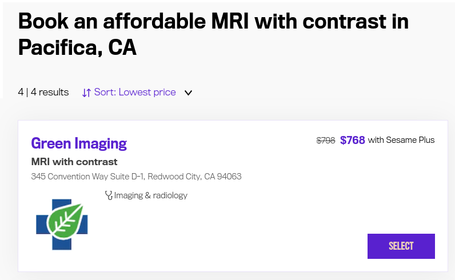
Task: Click the 4 | 4 results count
Action: click(x=43, y=92)
